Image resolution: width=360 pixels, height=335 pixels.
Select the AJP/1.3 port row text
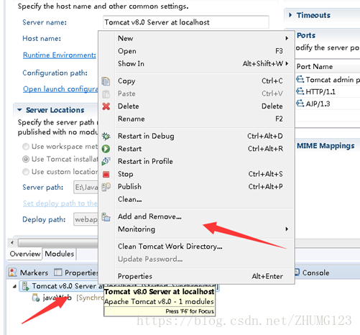tap(318, 104)
